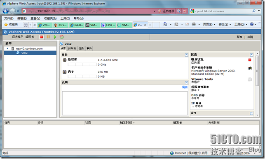Click the VMware Tools status icon
265x159 pixels.
coord(250,79)
